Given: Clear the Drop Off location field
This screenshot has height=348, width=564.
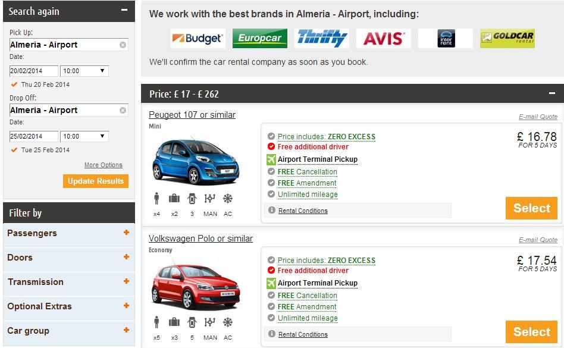Looking at the screenshot, I should click(123, 111).
